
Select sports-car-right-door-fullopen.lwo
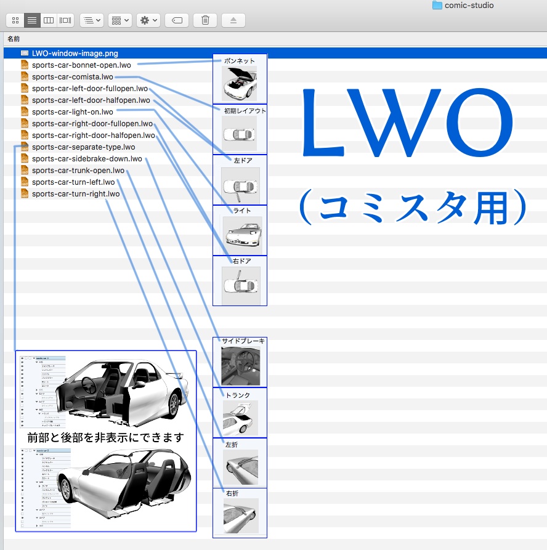point(92,123)
